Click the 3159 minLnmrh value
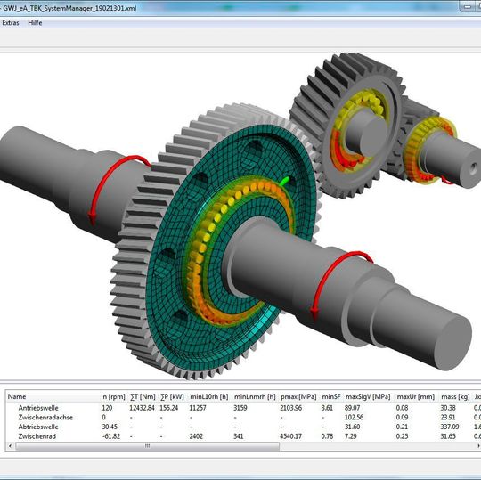The image size is (481, 480). [x=240, y=408]
